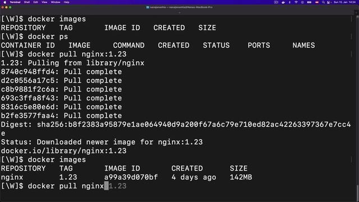Click the folder icon in the window title
The width and height of the screenshot is (359, 202).
point(148,7)
